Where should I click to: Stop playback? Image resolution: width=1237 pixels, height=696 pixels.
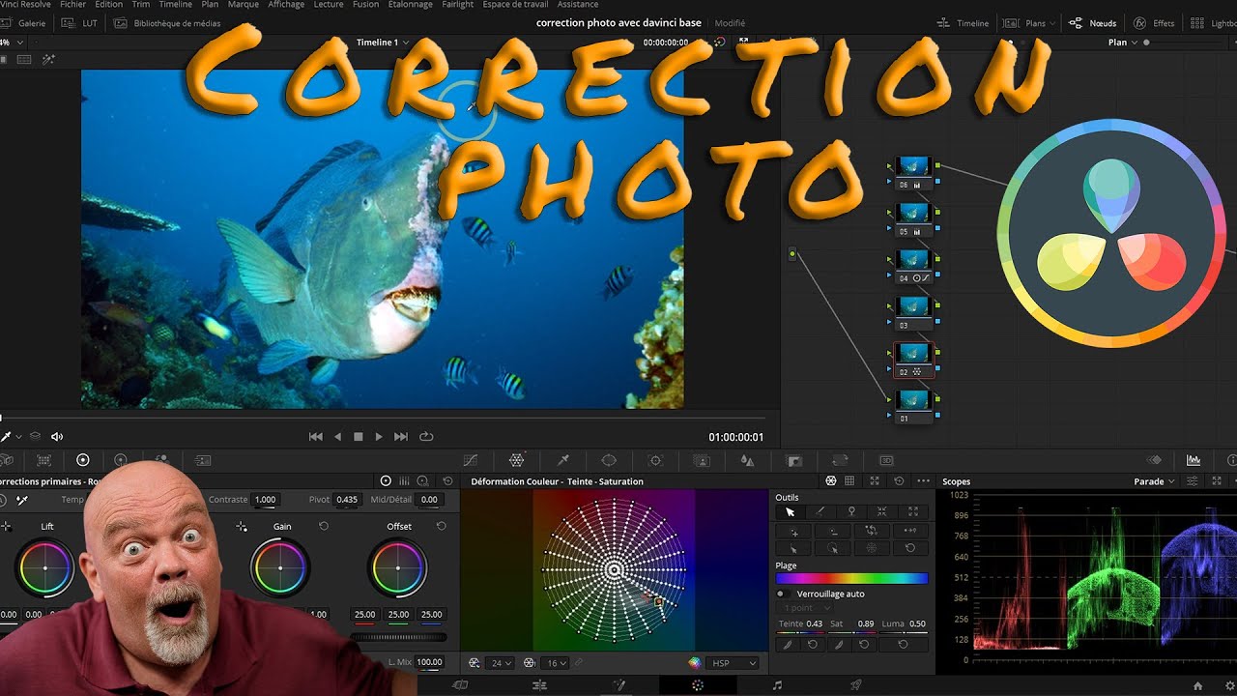[359, 437]
